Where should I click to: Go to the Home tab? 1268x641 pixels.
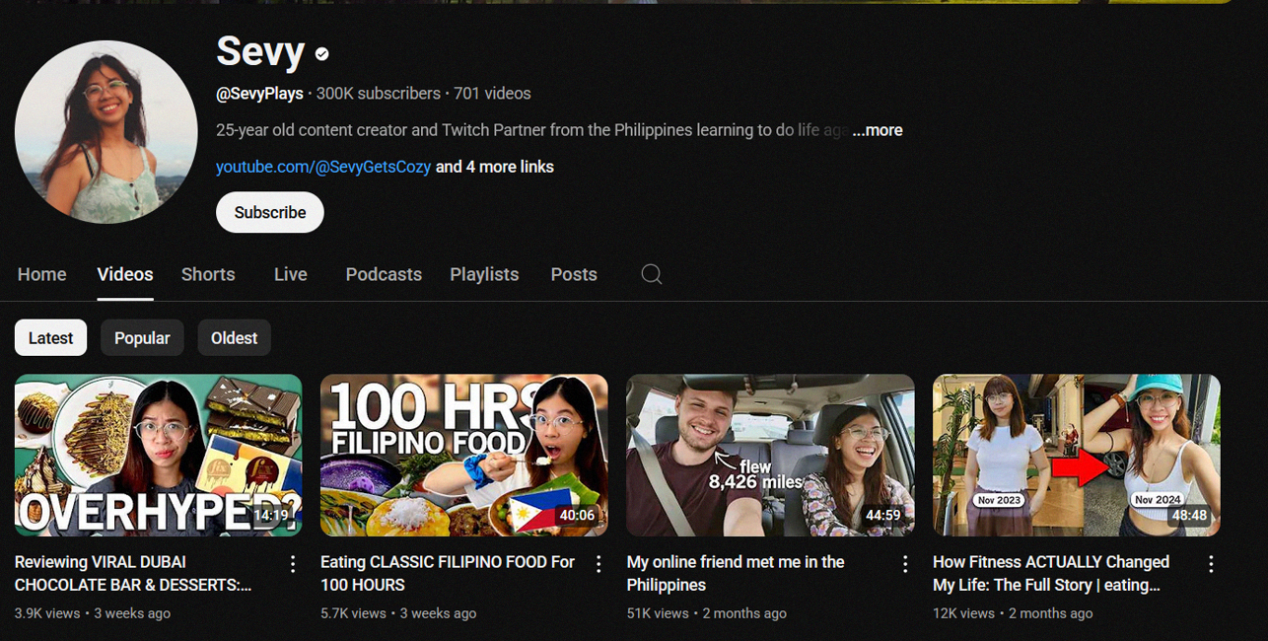point(42,274)
